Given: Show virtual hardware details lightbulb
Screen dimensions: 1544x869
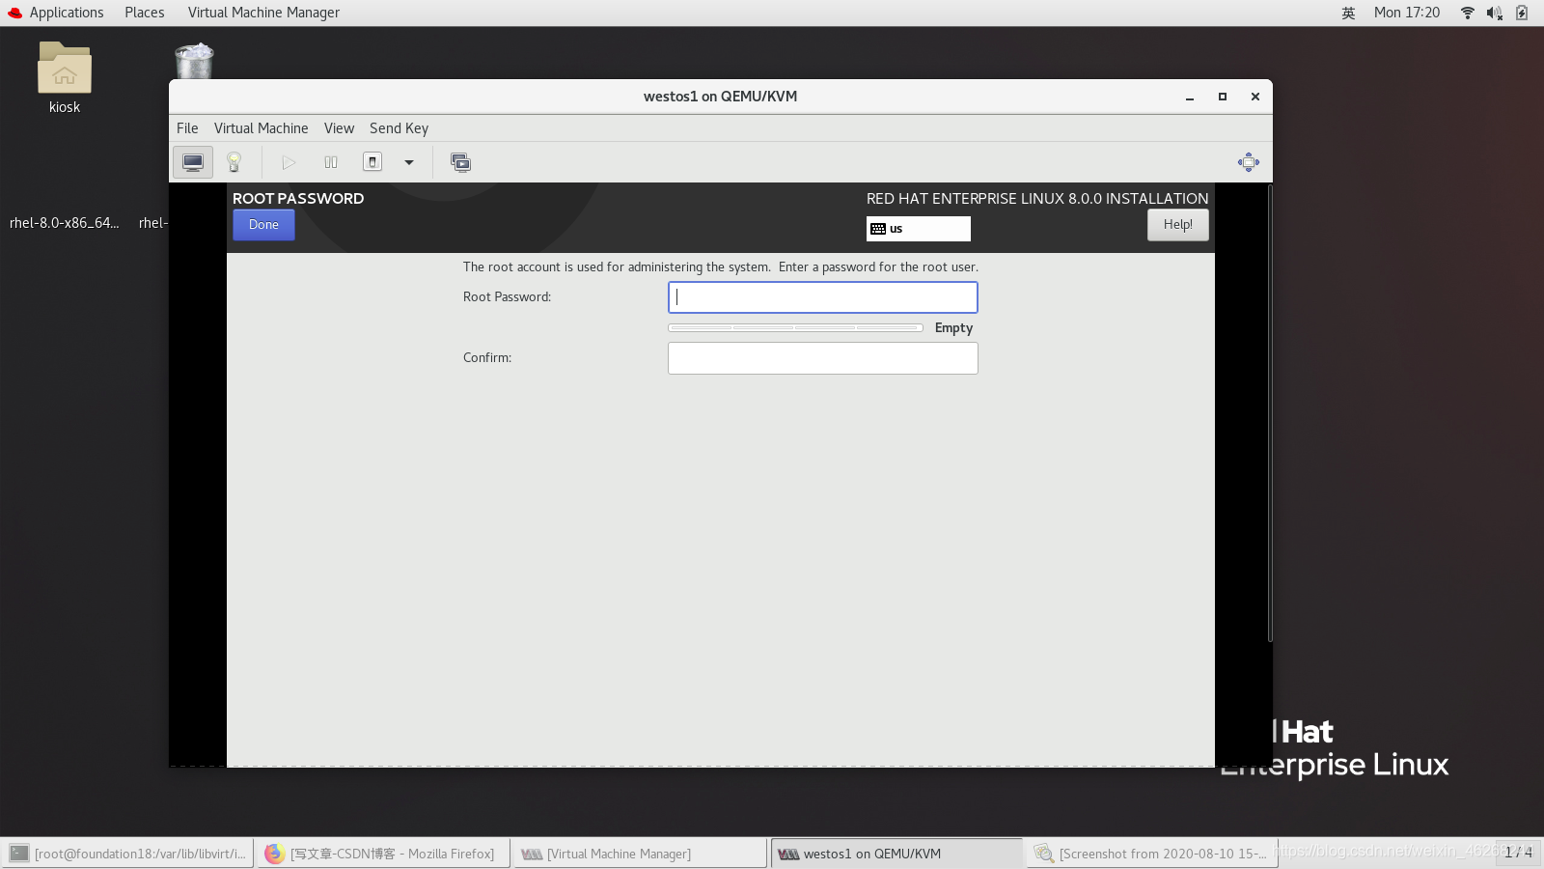Looking at the screenshot, I should 234,162.
